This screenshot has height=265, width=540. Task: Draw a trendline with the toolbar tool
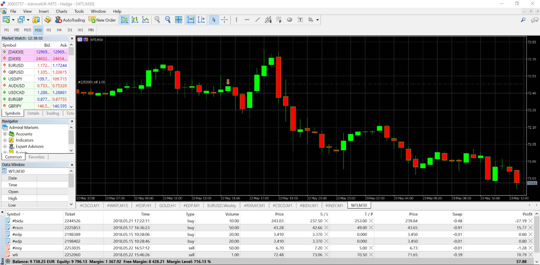(257, 20)
